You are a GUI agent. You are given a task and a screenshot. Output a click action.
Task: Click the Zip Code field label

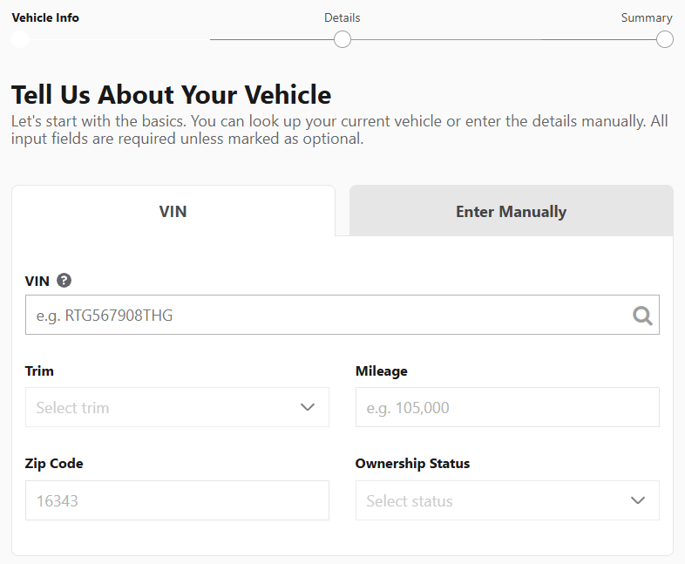click(54, 464)
